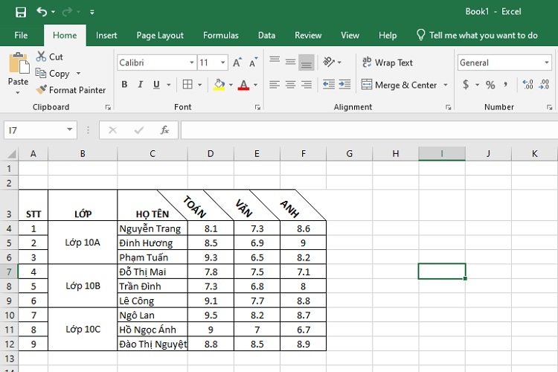Screen dimensions: 558x372
Task: Click Percent Style icon
Action: [490, 85]
